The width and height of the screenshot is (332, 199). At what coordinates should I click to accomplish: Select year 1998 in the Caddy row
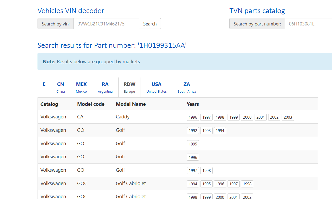pos(220,117)
